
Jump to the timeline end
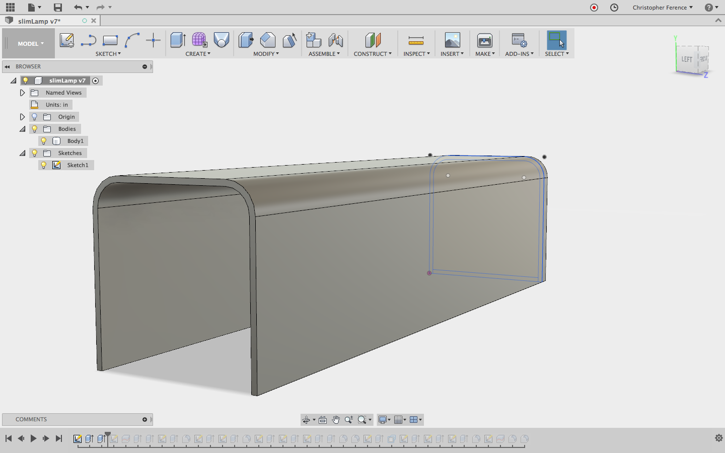pyautogui.click(x=59, y=438)
